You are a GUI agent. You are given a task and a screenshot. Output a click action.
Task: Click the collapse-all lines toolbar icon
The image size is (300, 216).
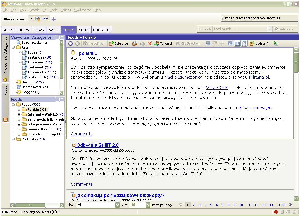tap(222, 43)
